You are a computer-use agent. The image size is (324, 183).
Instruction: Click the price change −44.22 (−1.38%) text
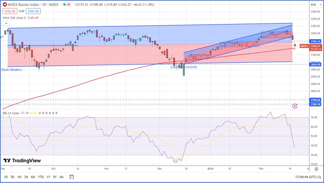click(143, 5)
